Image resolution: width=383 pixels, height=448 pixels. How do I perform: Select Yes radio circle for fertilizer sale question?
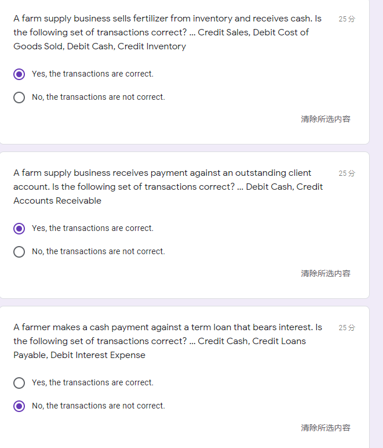pos(19,74)
